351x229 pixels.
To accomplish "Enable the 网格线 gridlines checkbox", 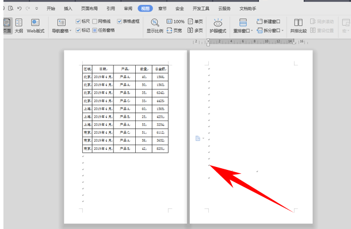I will [95, 21].
